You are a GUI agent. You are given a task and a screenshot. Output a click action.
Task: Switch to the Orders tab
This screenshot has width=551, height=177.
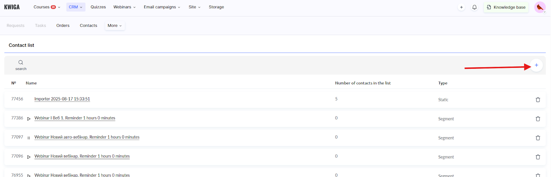point(63,26)
